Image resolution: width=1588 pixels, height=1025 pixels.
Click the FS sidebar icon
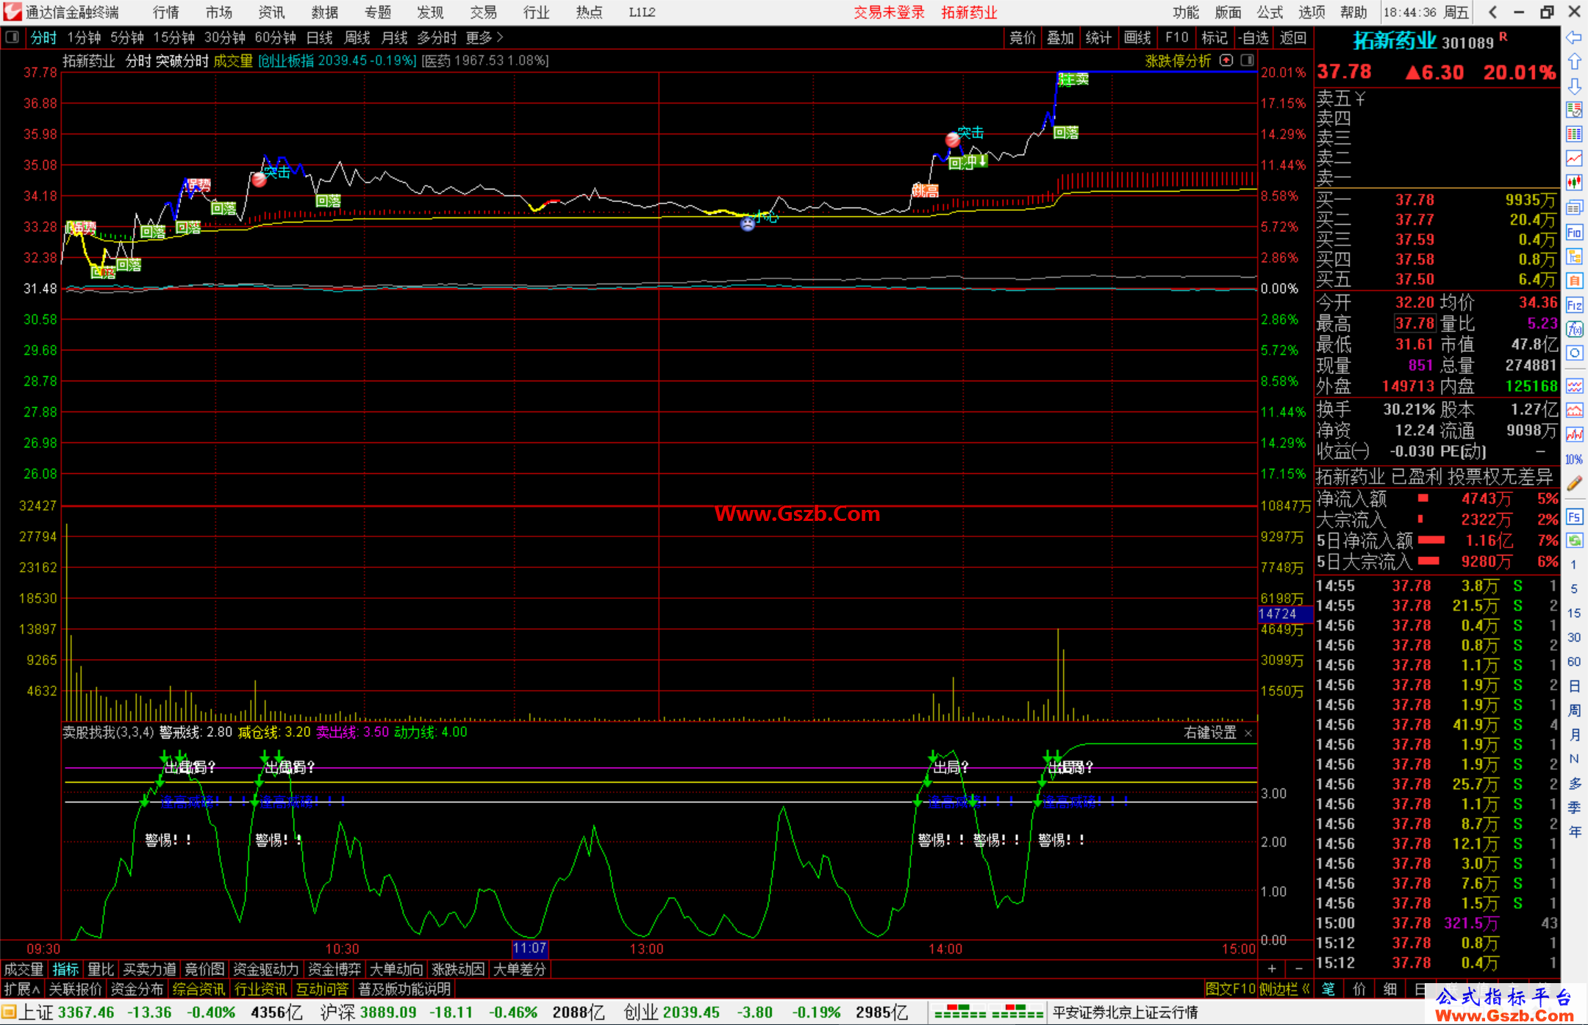pos(1574,517)
